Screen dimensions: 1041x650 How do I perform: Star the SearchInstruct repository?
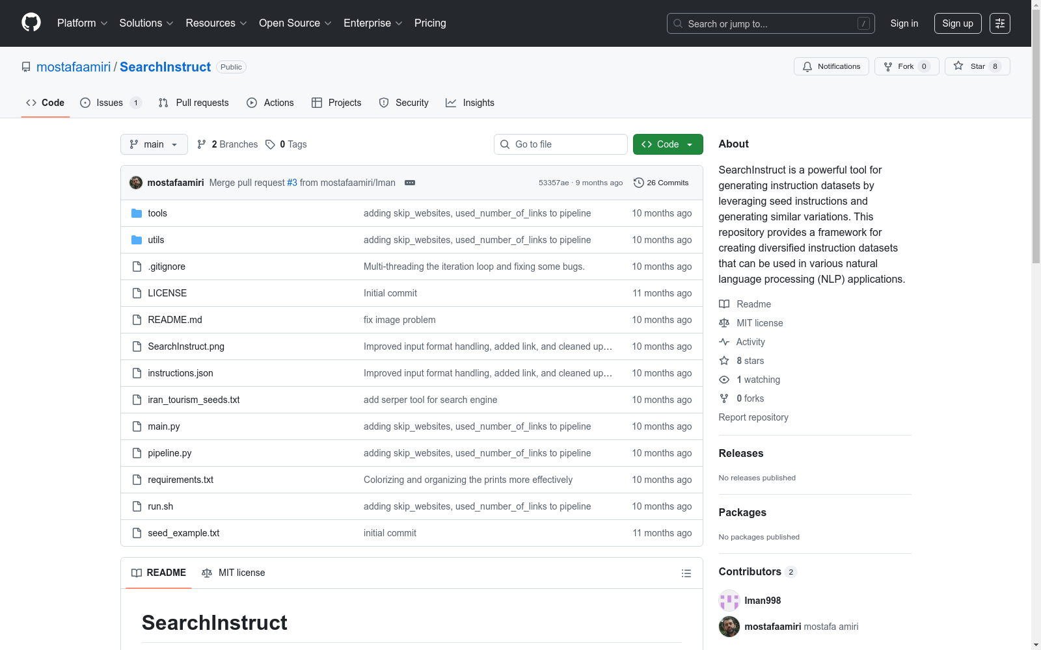pos(977,66)
